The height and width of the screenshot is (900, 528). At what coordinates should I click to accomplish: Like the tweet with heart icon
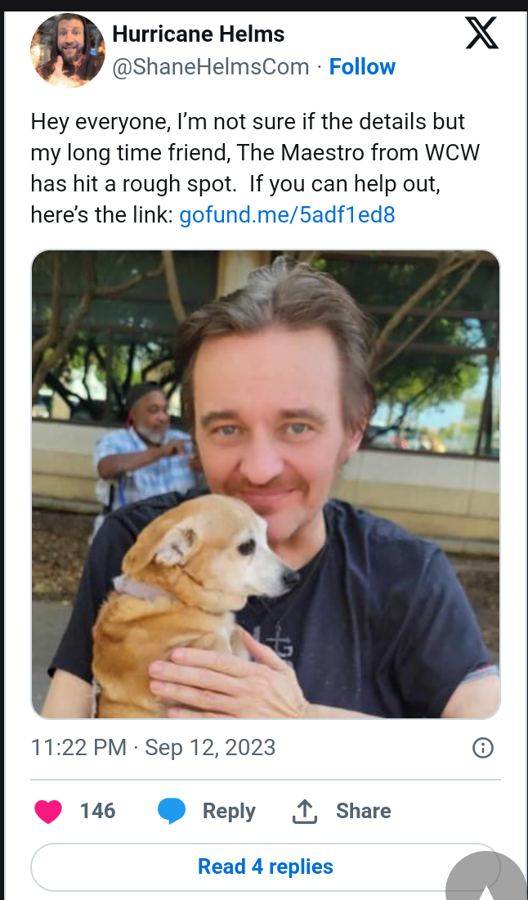coord(48,811)
